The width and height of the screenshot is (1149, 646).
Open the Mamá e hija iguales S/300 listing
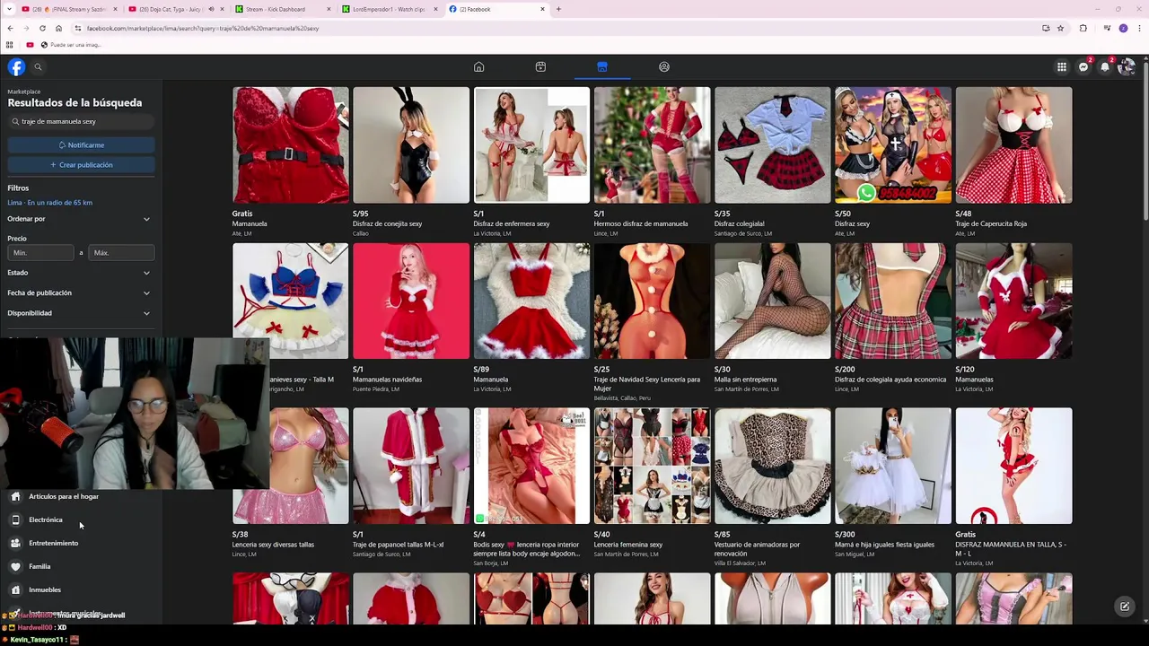pos(893,483)
